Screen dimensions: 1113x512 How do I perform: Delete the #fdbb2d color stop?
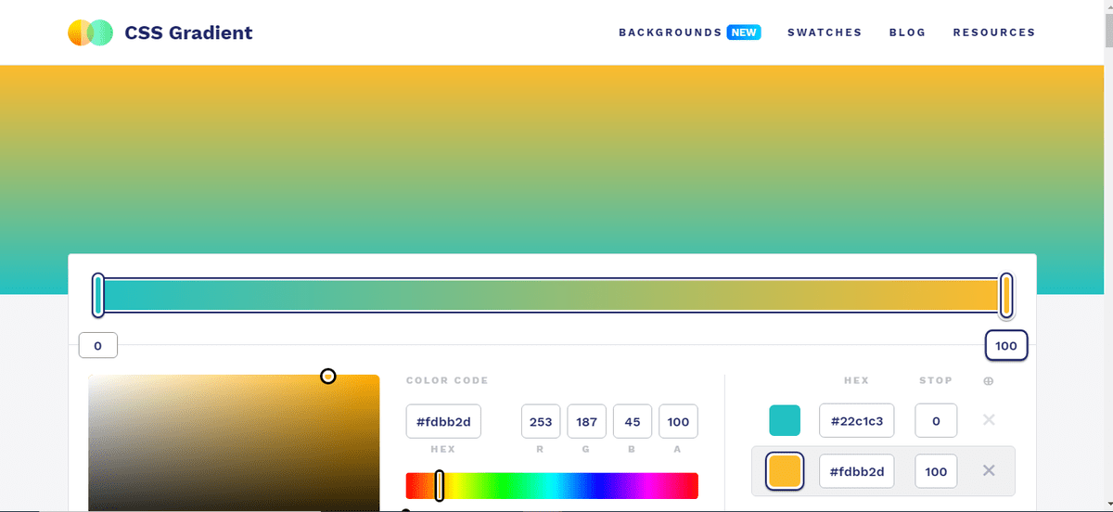click(x=988, y=471)
